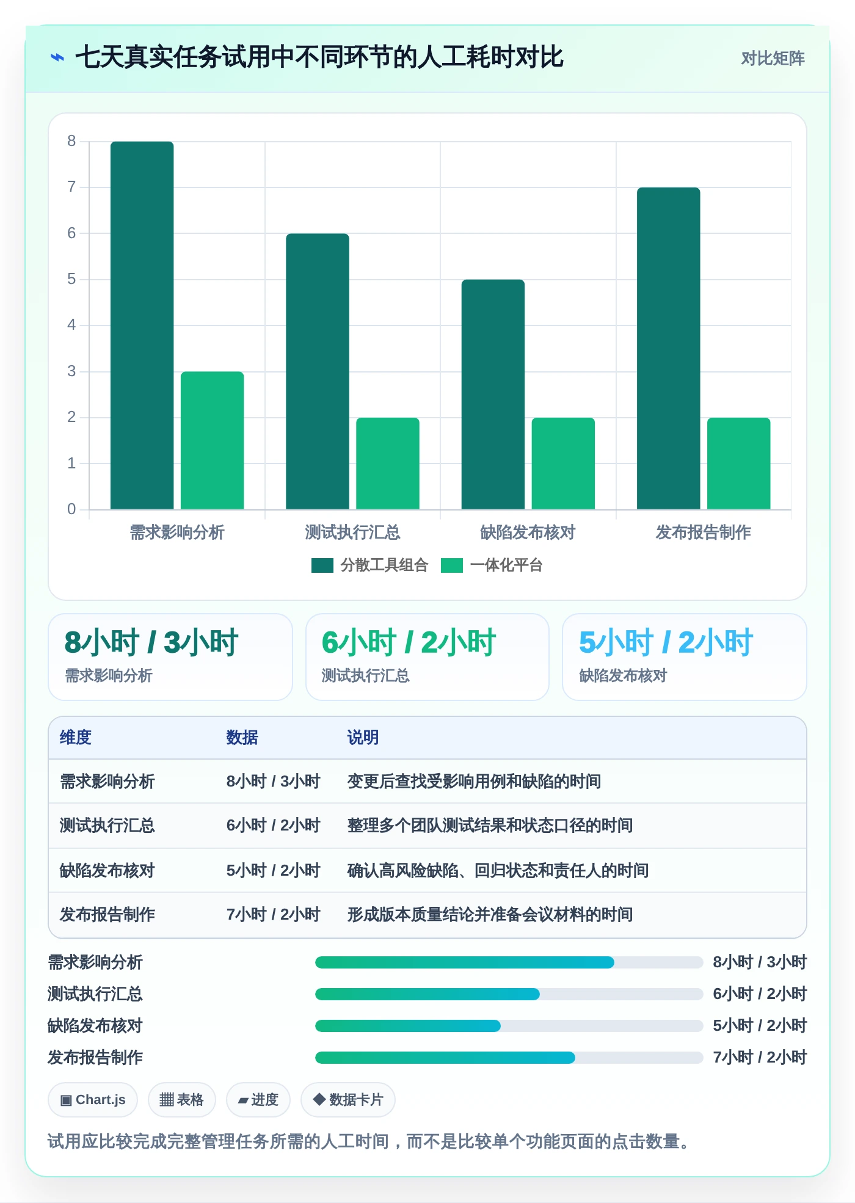Image resolution: width=855 pixels, height=1203 pixels.
Task: Click light green bar for 发布报告制作
Action: (x=739, y=463)
